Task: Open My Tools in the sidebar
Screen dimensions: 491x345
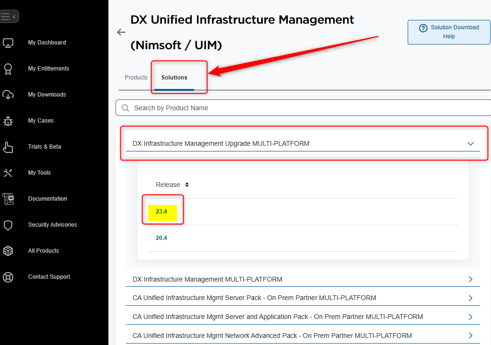Action: pos(39,172)
